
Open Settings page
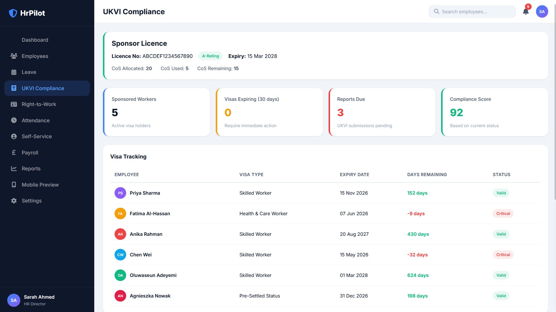[47, 201]
